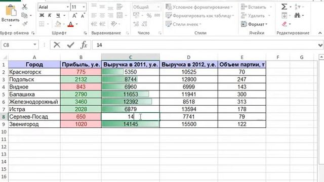Click the AutoSum sigma icon

pos(284,7)
